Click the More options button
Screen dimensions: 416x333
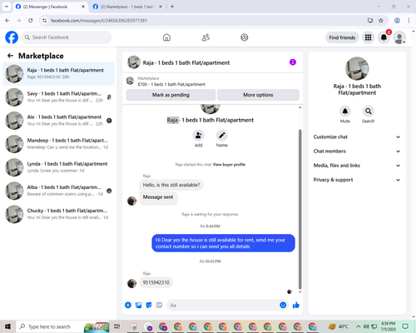[258, 95]
